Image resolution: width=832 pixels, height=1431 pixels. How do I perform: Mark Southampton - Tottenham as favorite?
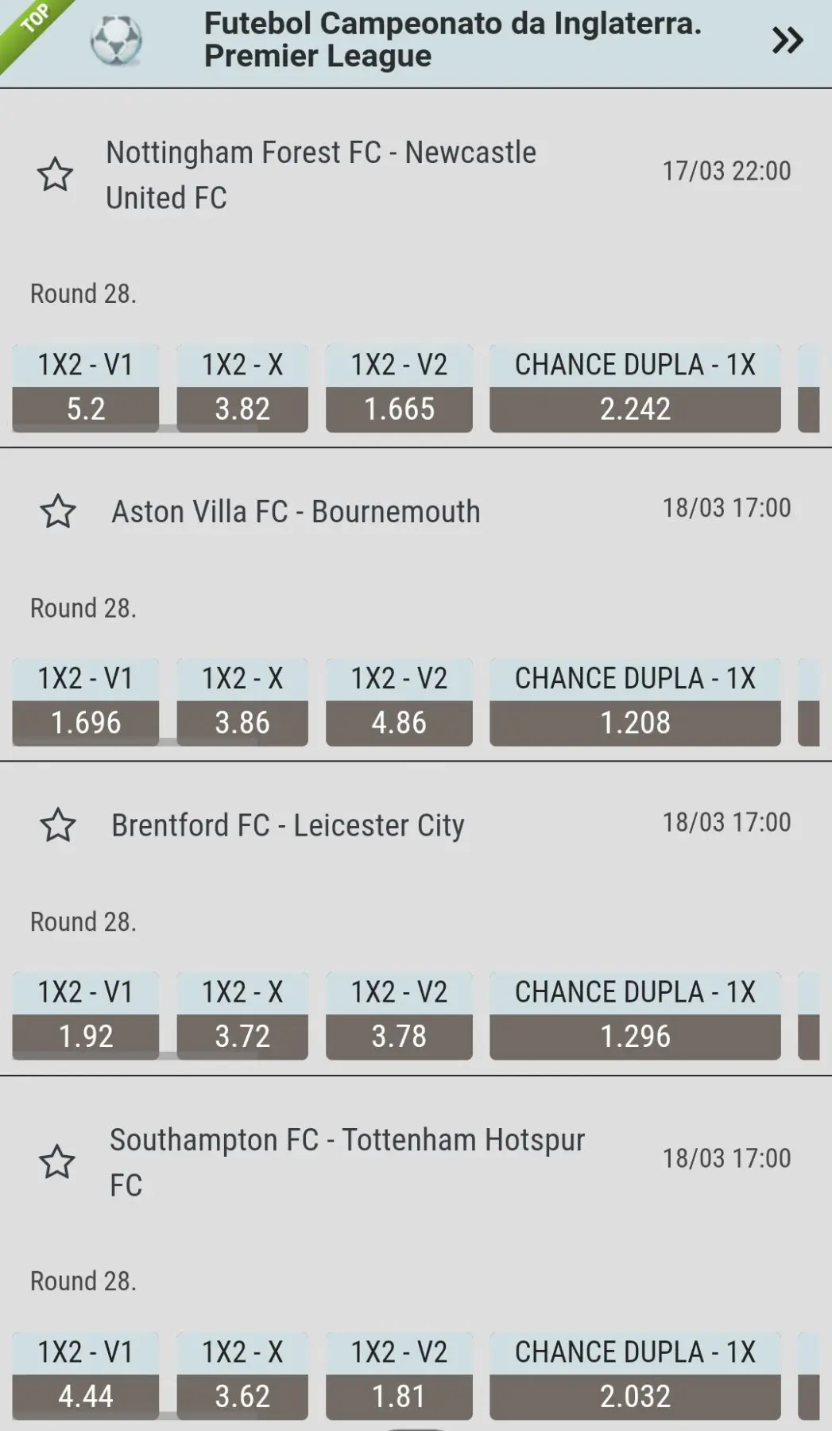[x=57, y=1161]
